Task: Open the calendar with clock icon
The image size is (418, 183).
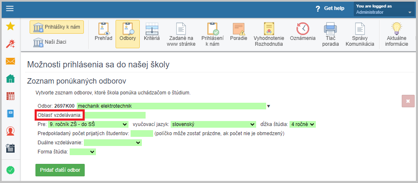Action: 10,148
